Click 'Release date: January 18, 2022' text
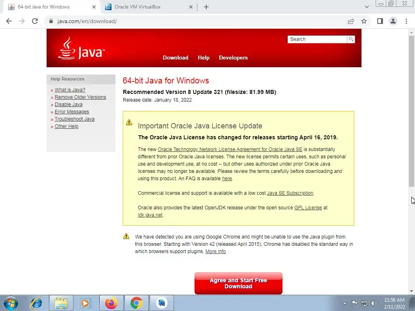This screenshot has height=311, width=415. pos(157,100)
